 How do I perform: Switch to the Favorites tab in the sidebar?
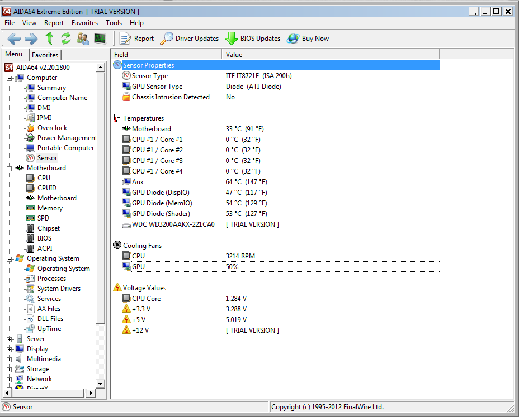[45, 55]
